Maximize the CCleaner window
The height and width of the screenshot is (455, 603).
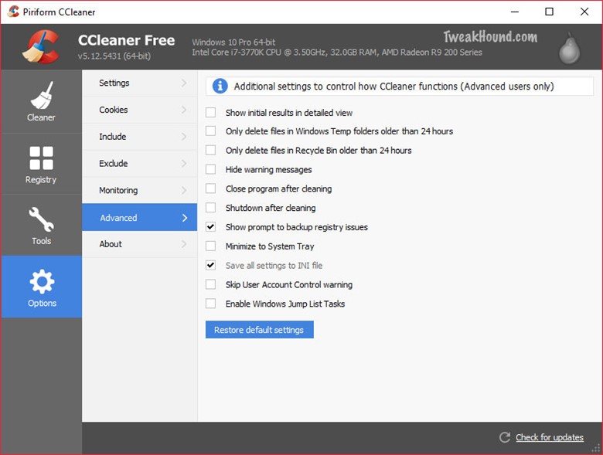pos(550,12)
